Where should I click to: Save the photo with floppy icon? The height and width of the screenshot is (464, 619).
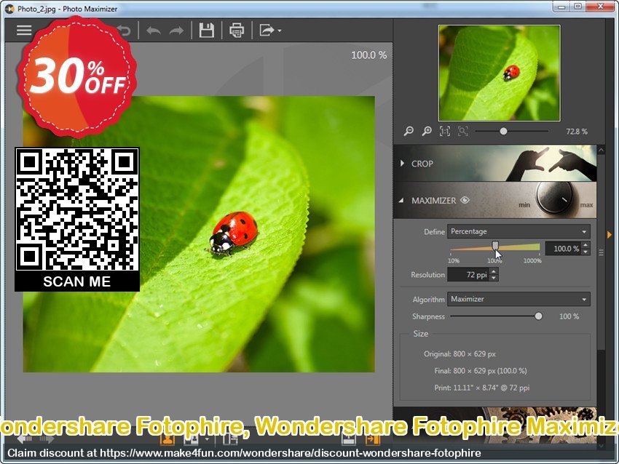click(207, 31)
